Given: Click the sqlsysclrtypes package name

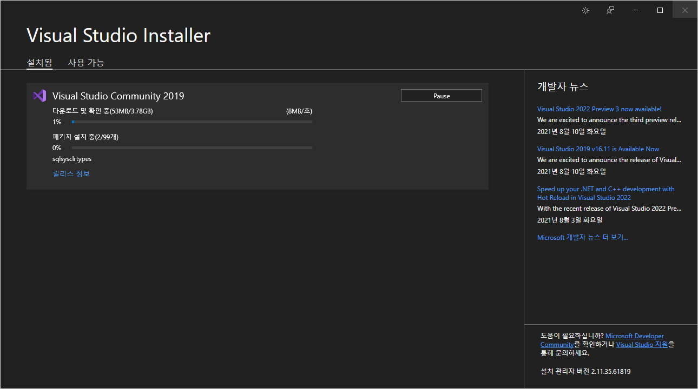Looking at the screenshot, I should click(x=72, y=159).
